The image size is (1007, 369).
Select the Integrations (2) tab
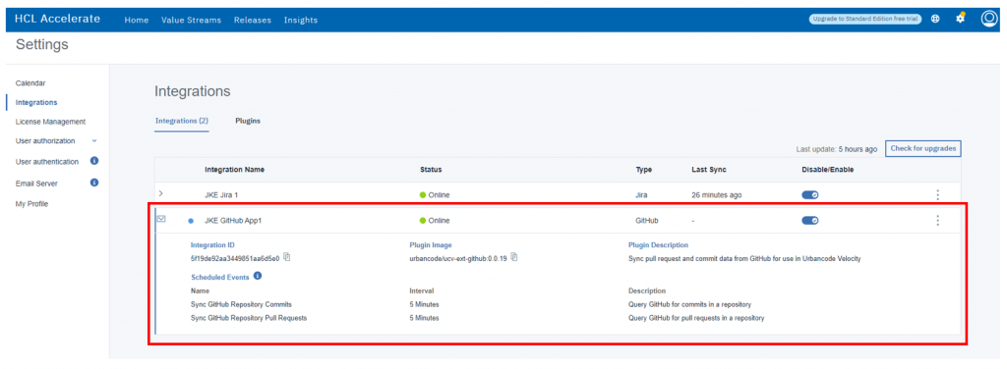pyautogui.click(x=182, y=121)
